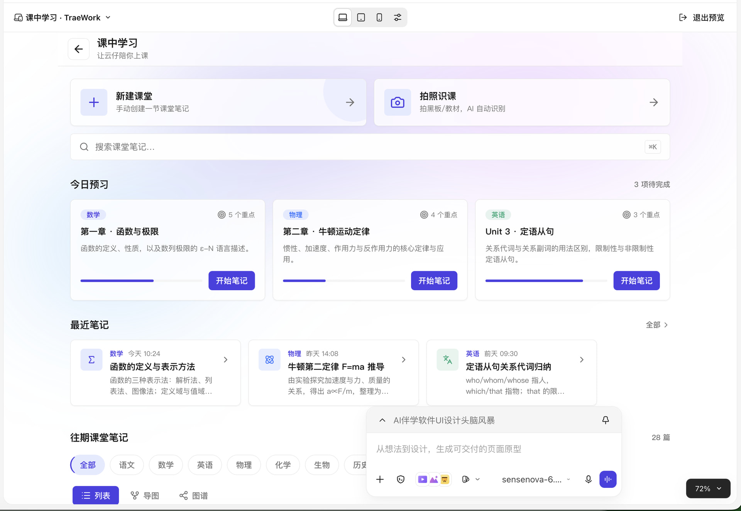The height and width of the screenshot is (511, 741).
Task: Switch to the tablet preview icon
Action: click(361, 17)
